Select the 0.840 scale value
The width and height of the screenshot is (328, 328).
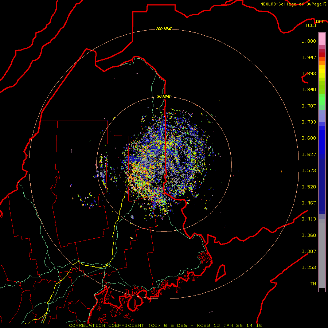pos(309,90)
